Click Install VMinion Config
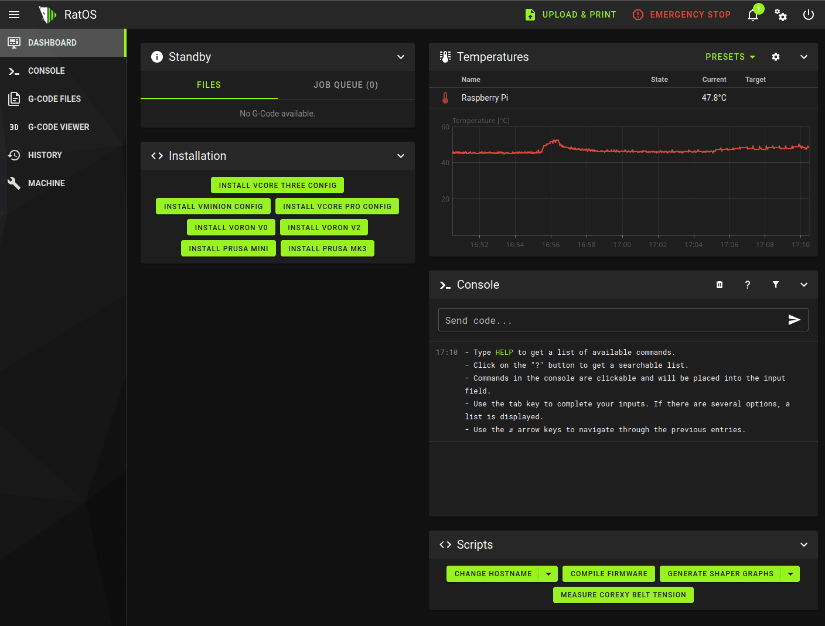Image resolution: width=825 pixels, height=626 pixels. point(213,206)
